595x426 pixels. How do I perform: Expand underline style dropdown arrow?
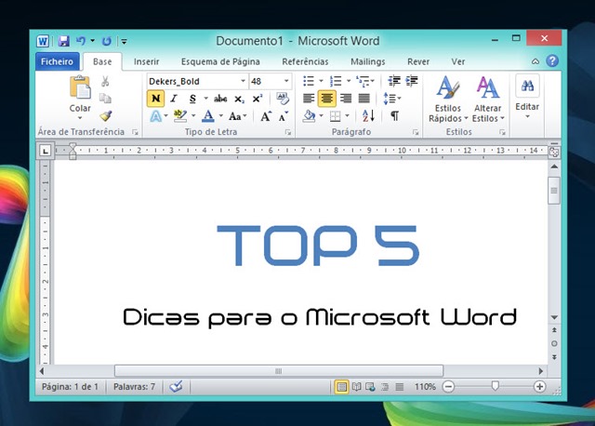(x=206, y=99)
